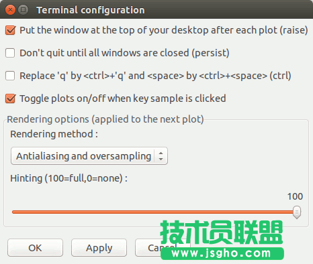Open the Rendering method dropdown
Screen dimensions: 313x264
tap(89, 156)
